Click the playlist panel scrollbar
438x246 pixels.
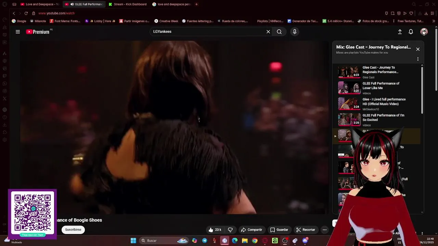[x=422, y=90]
